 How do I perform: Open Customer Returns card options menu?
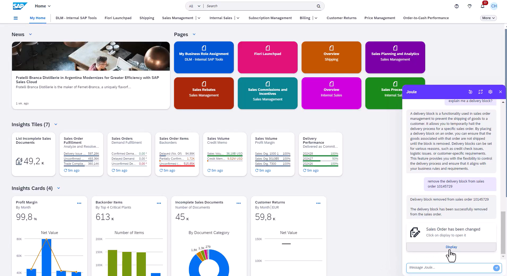318,203
